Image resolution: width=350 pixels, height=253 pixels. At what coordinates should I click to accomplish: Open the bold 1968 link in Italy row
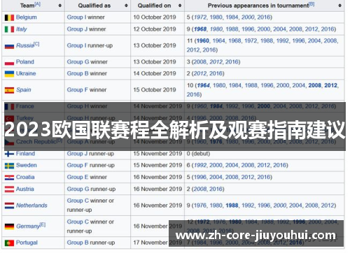tap(200, 29)
